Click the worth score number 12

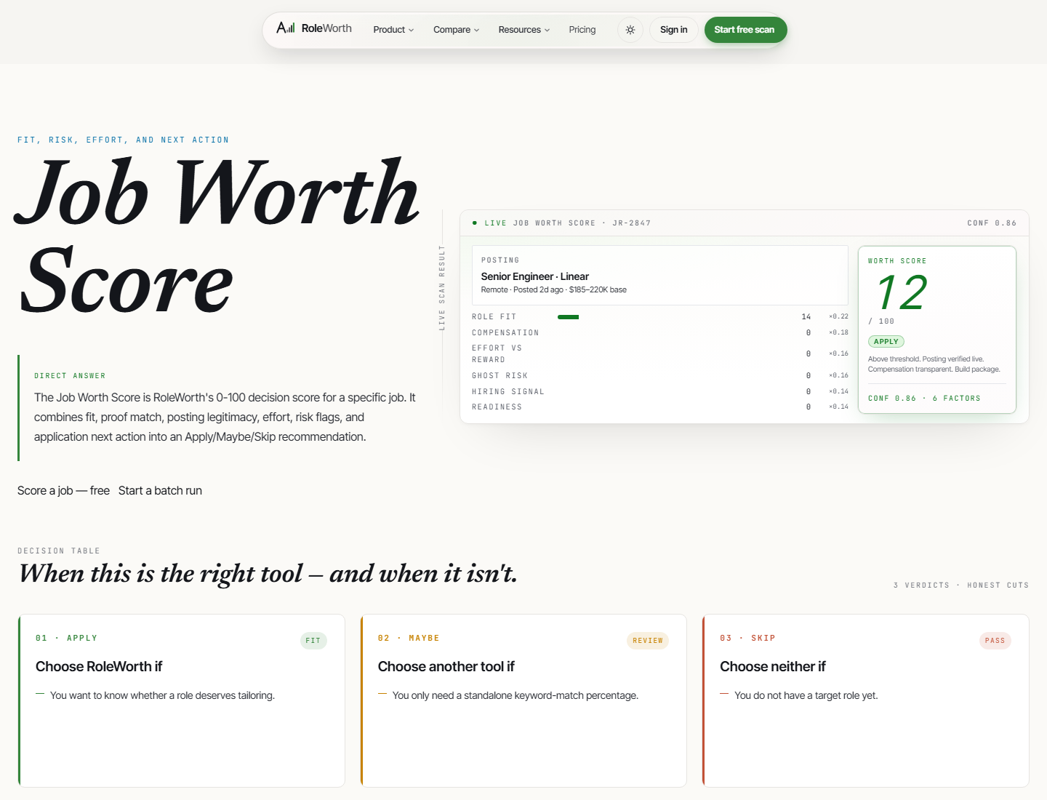tap(902, 293)
